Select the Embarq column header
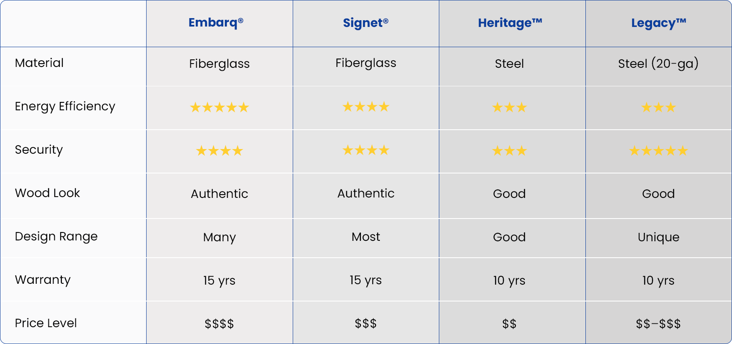The width and height of the screenshot is (732, 344). pos(216,23)
